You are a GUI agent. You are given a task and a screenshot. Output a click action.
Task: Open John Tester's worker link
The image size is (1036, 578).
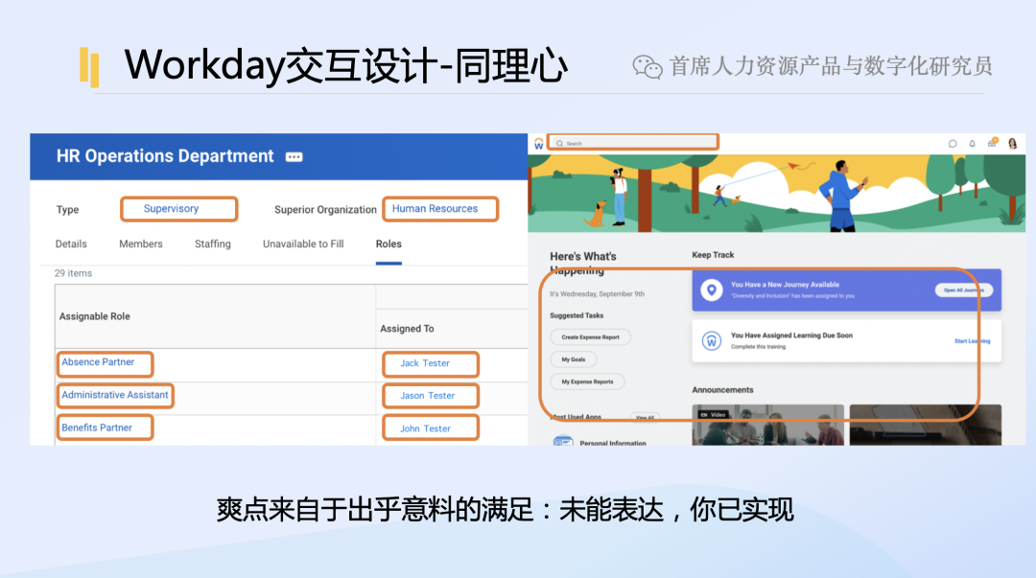tap(426, 428)
